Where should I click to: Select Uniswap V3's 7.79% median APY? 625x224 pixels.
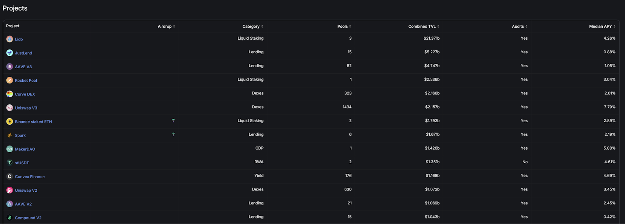610,107
